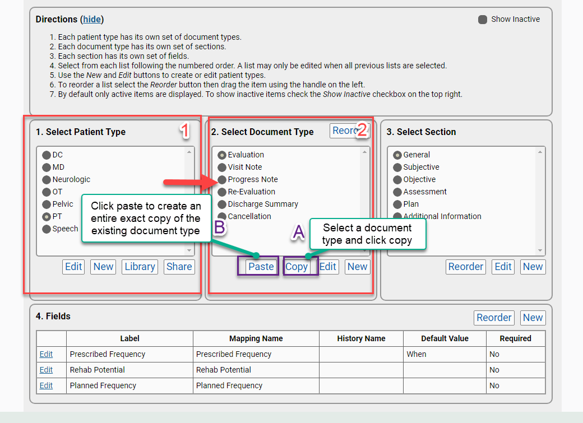Click Rehab Potential mapping name cell

pos(256,370)
